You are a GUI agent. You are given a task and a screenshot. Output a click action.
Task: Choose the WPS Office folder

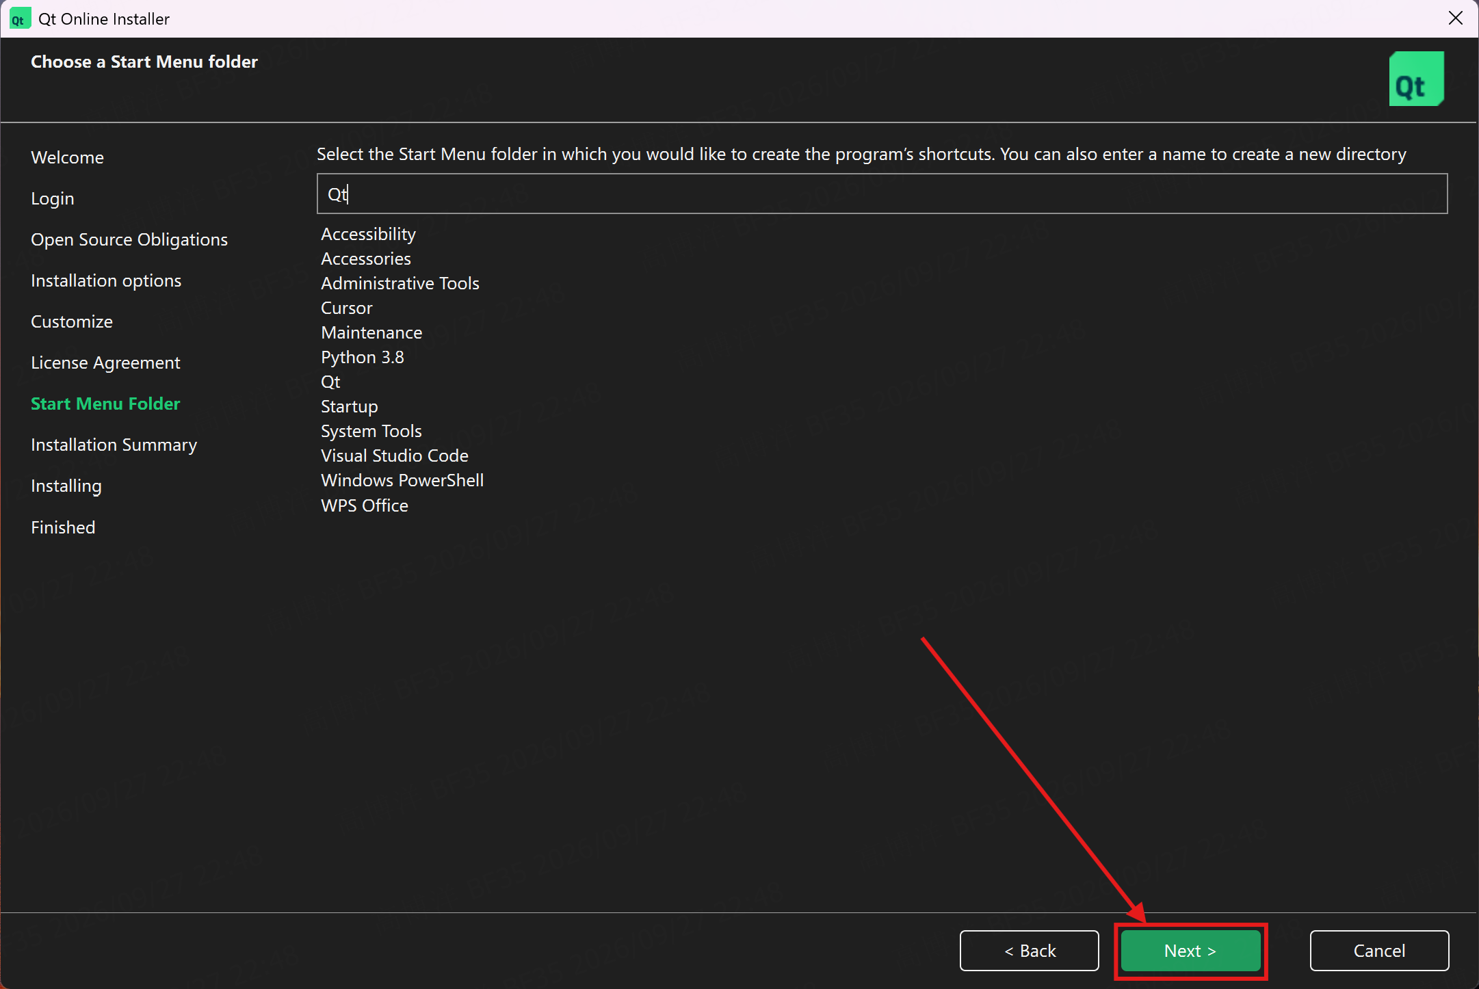tap(365, 505)
